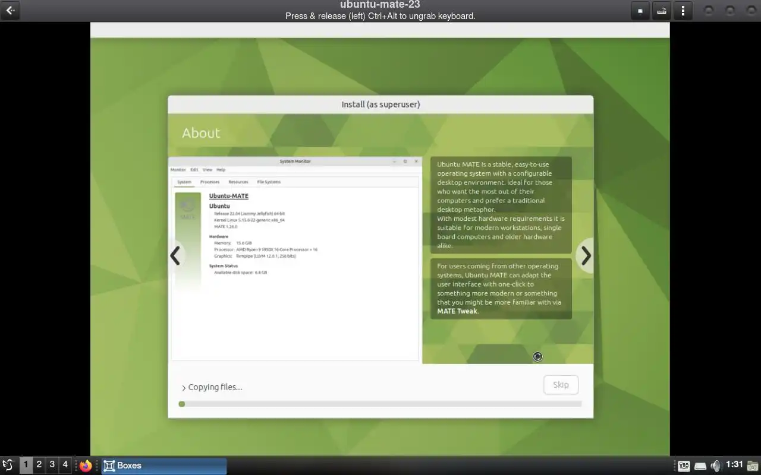Click the installer progress bar
This screenshot has height=475, width=761.
tap(380, 404)
